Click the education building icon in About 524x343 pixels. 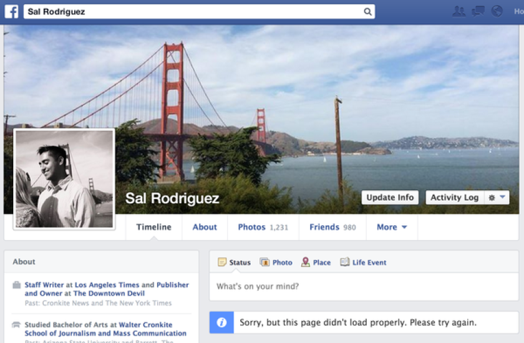(x=16, y=325)
